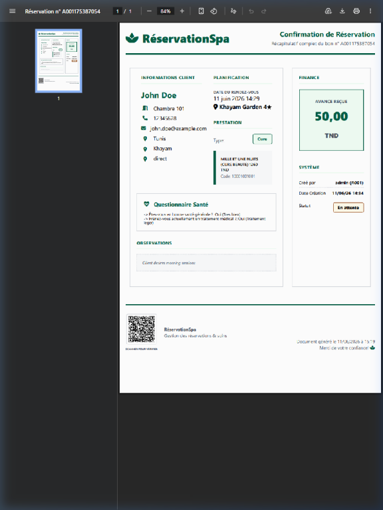Image resolution: width=383 pixels, height=510 pixels.
Task: Click the Chambre 101 text
Action: pyautogui.click(x=169, y=109)
